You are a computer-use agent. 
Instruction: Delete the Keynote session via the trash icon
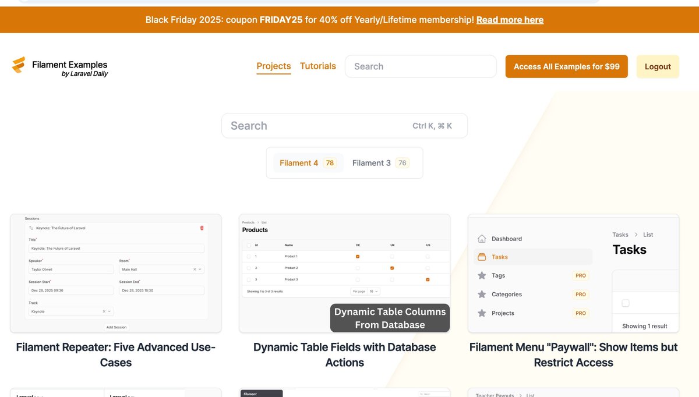[x=202, y=228]
